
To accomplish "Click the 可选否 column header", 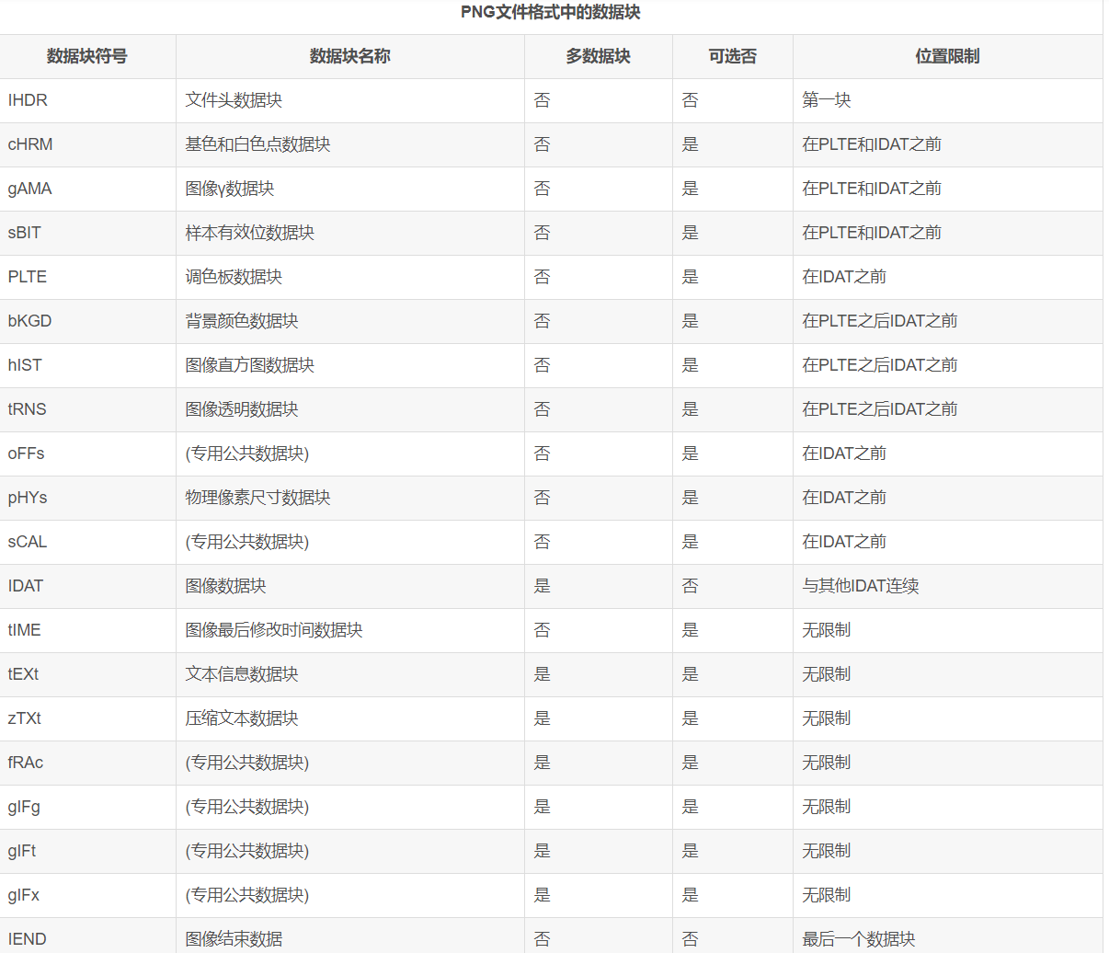I will 733,57.
